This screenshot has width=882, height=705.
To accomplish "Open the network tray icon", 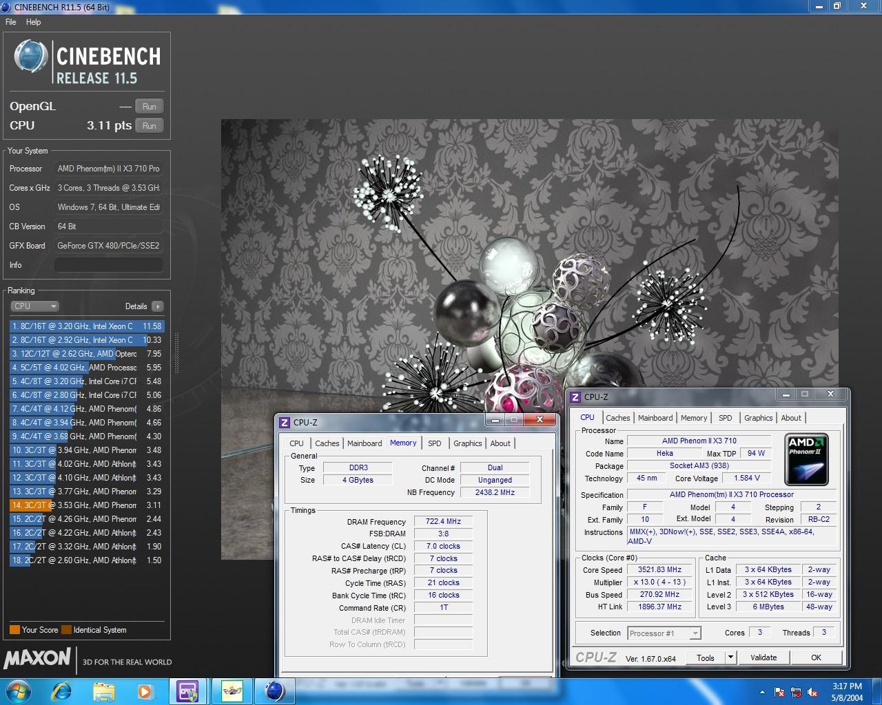I will [x=796, y=692].
